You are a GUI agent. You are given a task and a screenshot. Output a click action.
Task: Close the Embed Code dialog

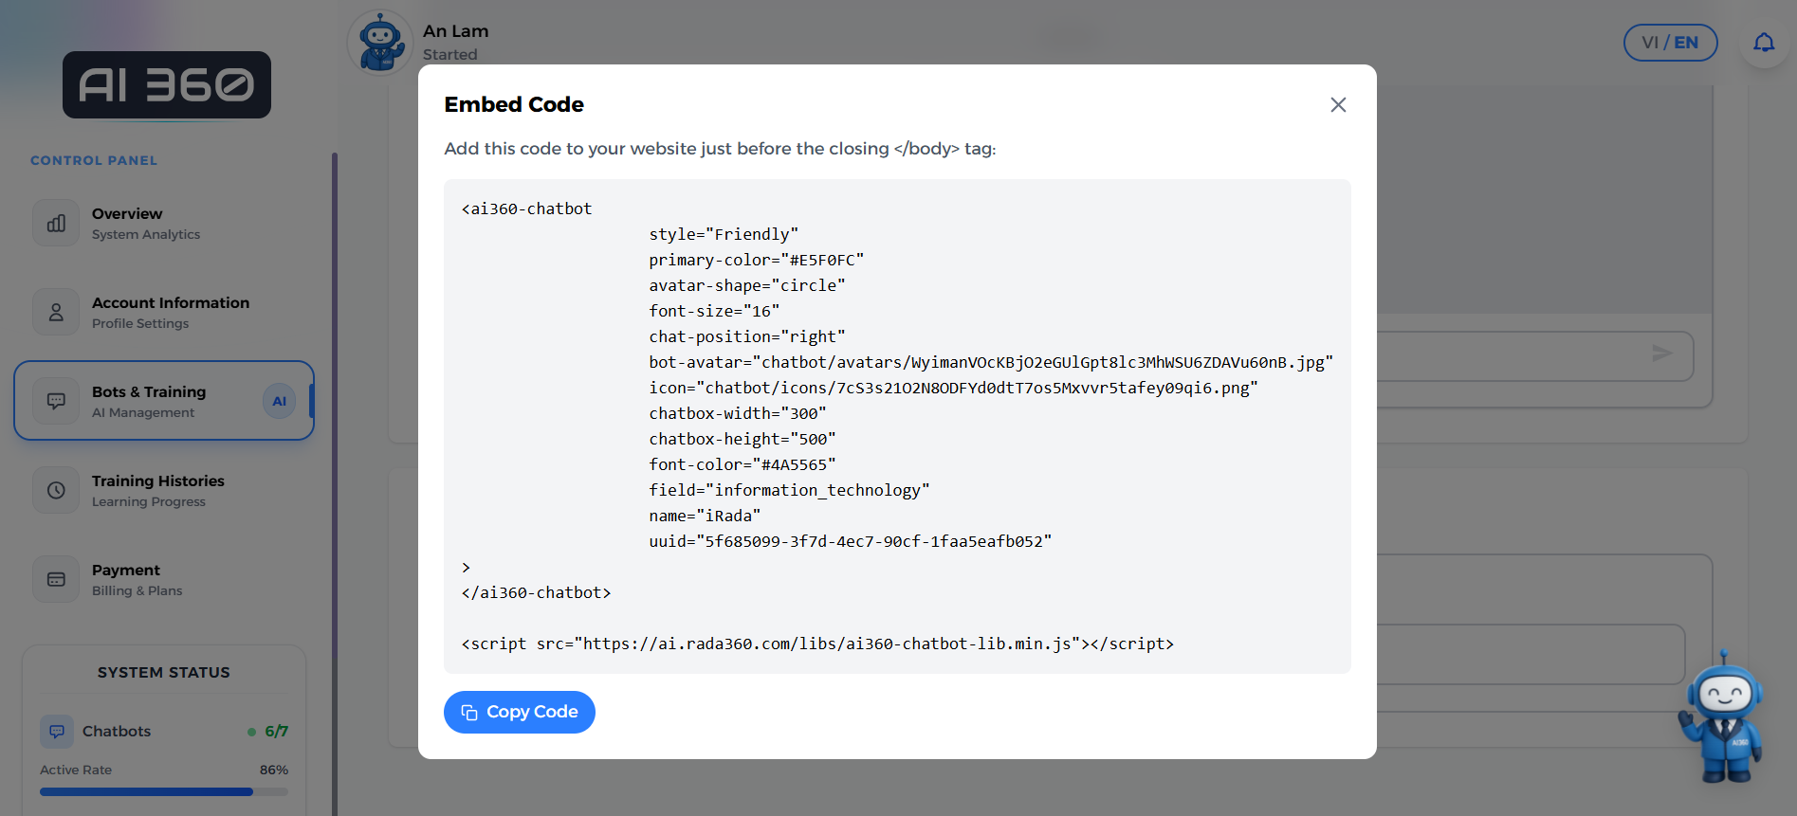point(1338,105)
